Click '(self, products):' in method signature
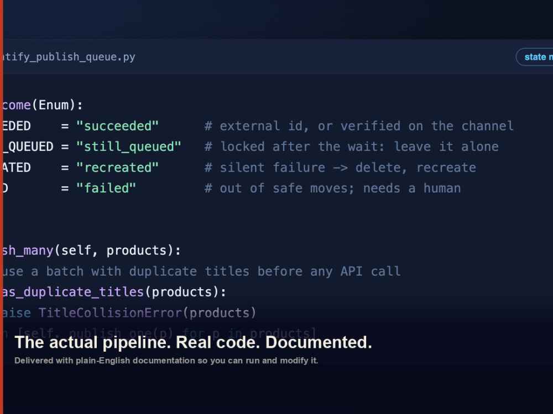 [117, 251]
